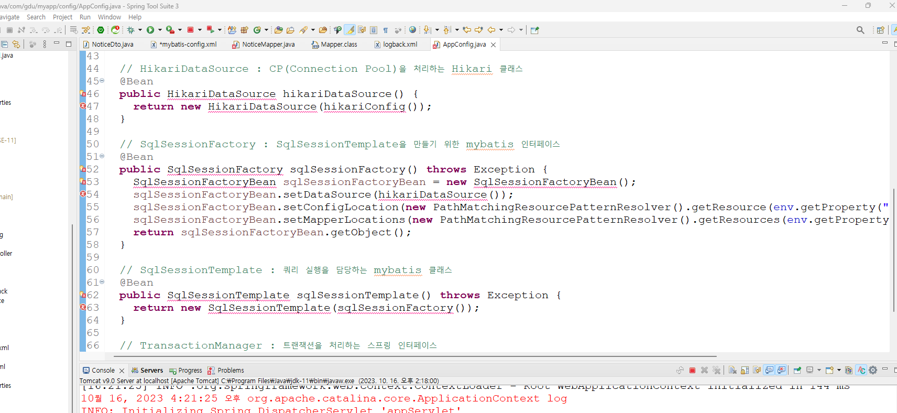Click the error marker on line 47

[x=83, y=106]
